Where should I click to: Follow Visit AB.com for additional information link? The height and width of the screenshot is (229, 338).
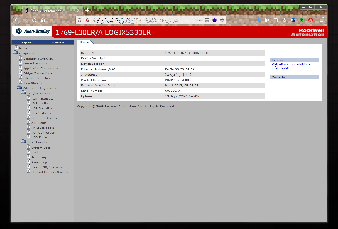click(x=291, y=66)
